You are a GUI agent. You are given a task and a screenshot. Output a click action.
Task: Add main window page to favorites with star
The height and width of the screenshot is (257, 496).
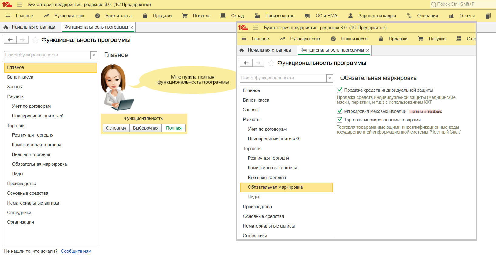pos(35,40)
